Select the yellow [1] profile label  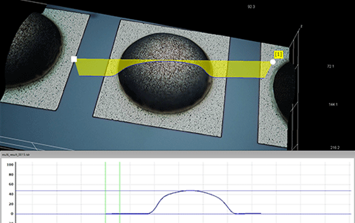click(x=278, y=53)
